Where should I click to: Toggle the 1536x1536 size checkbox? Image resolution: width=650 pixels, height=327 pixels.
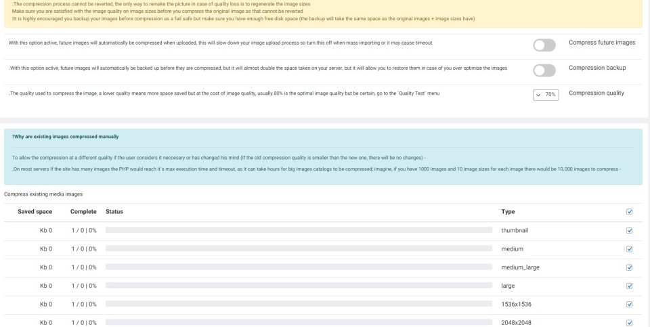point(630,304)
